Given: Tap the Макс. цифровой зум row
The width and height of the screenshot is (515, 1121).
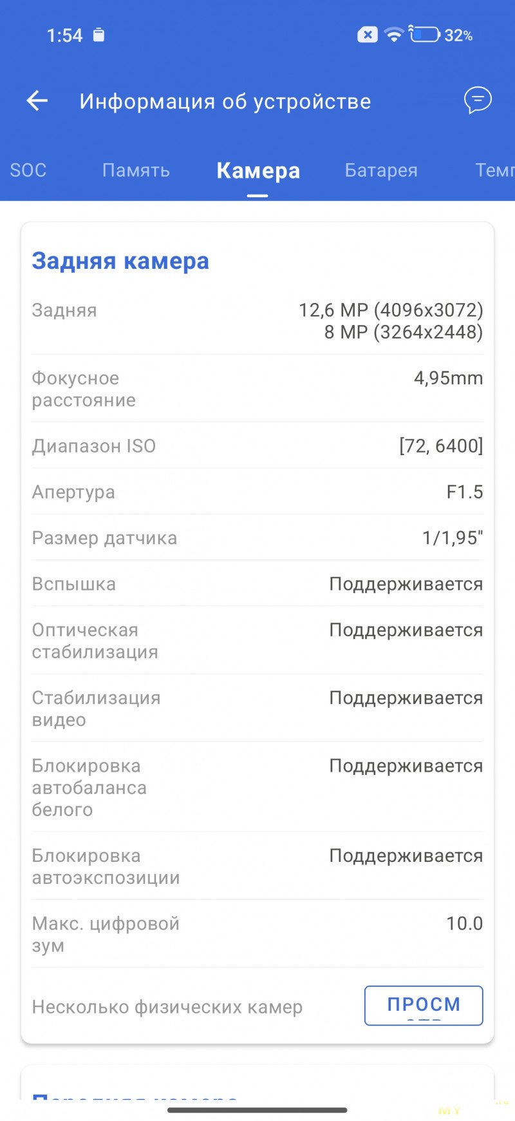Looking at the screenshot, I should 257,934.
